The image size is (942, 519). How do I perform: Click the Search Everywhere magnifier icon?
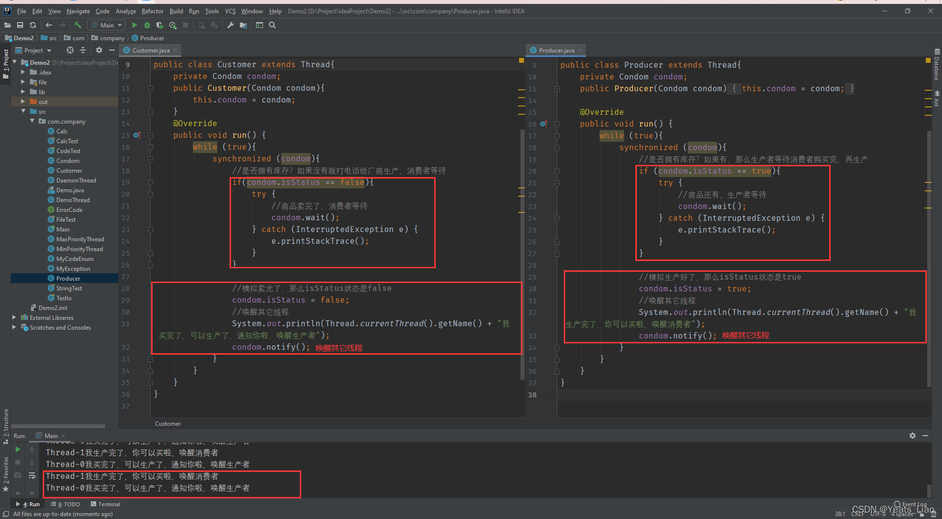pos(272,25)
